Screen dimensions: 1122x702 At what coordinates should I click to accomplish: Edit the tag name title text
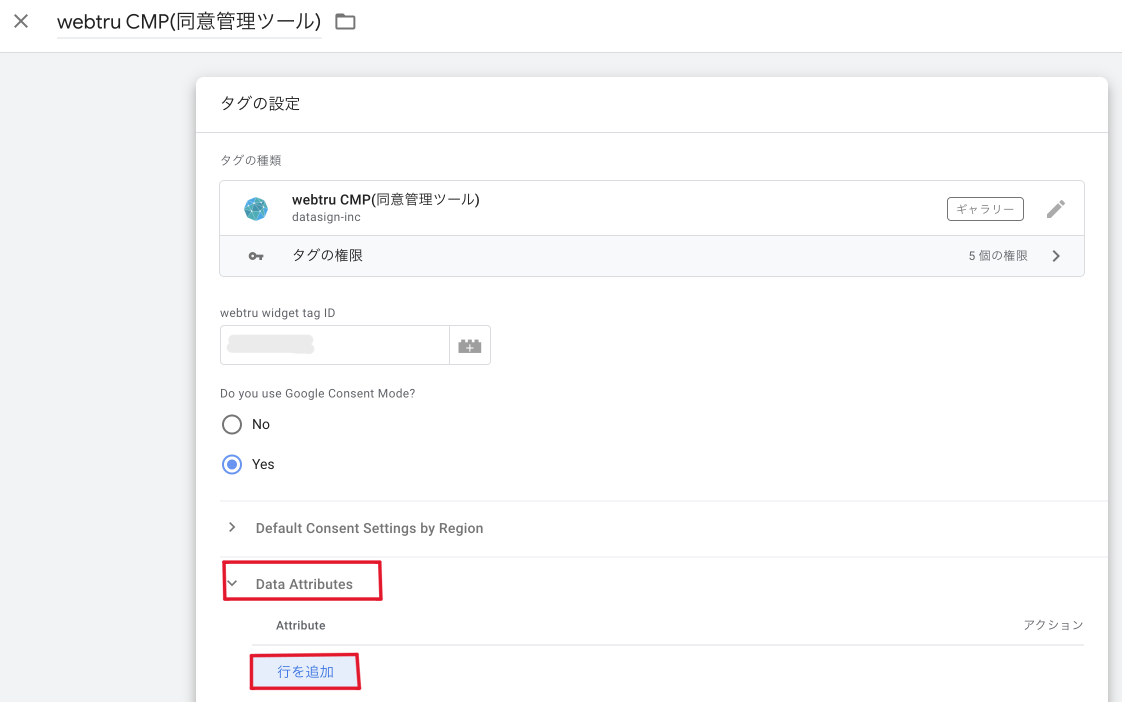188,22
